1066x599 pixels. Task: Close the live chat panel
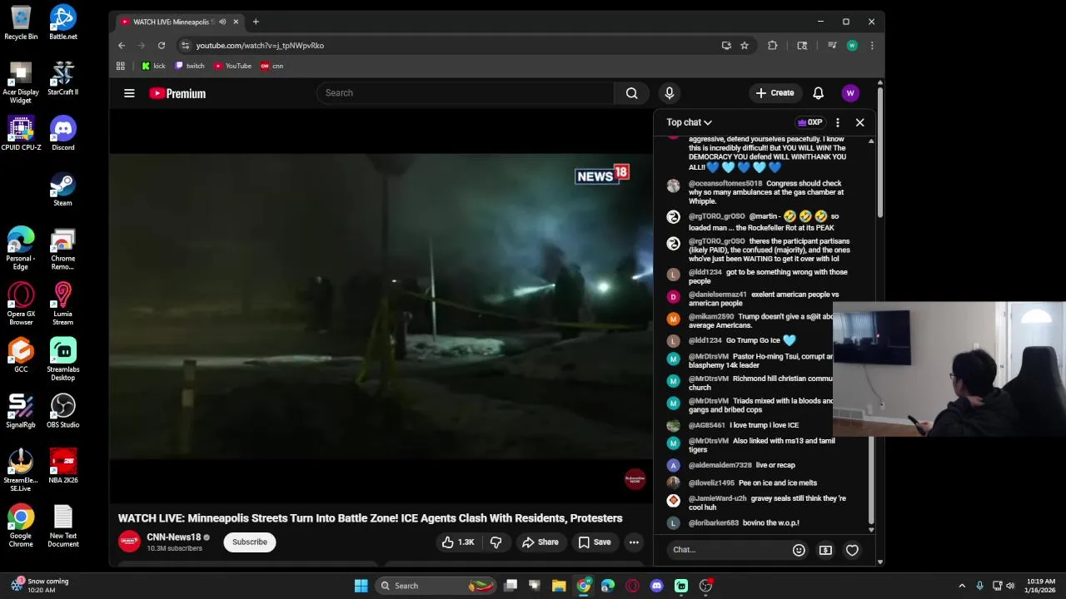860,122
